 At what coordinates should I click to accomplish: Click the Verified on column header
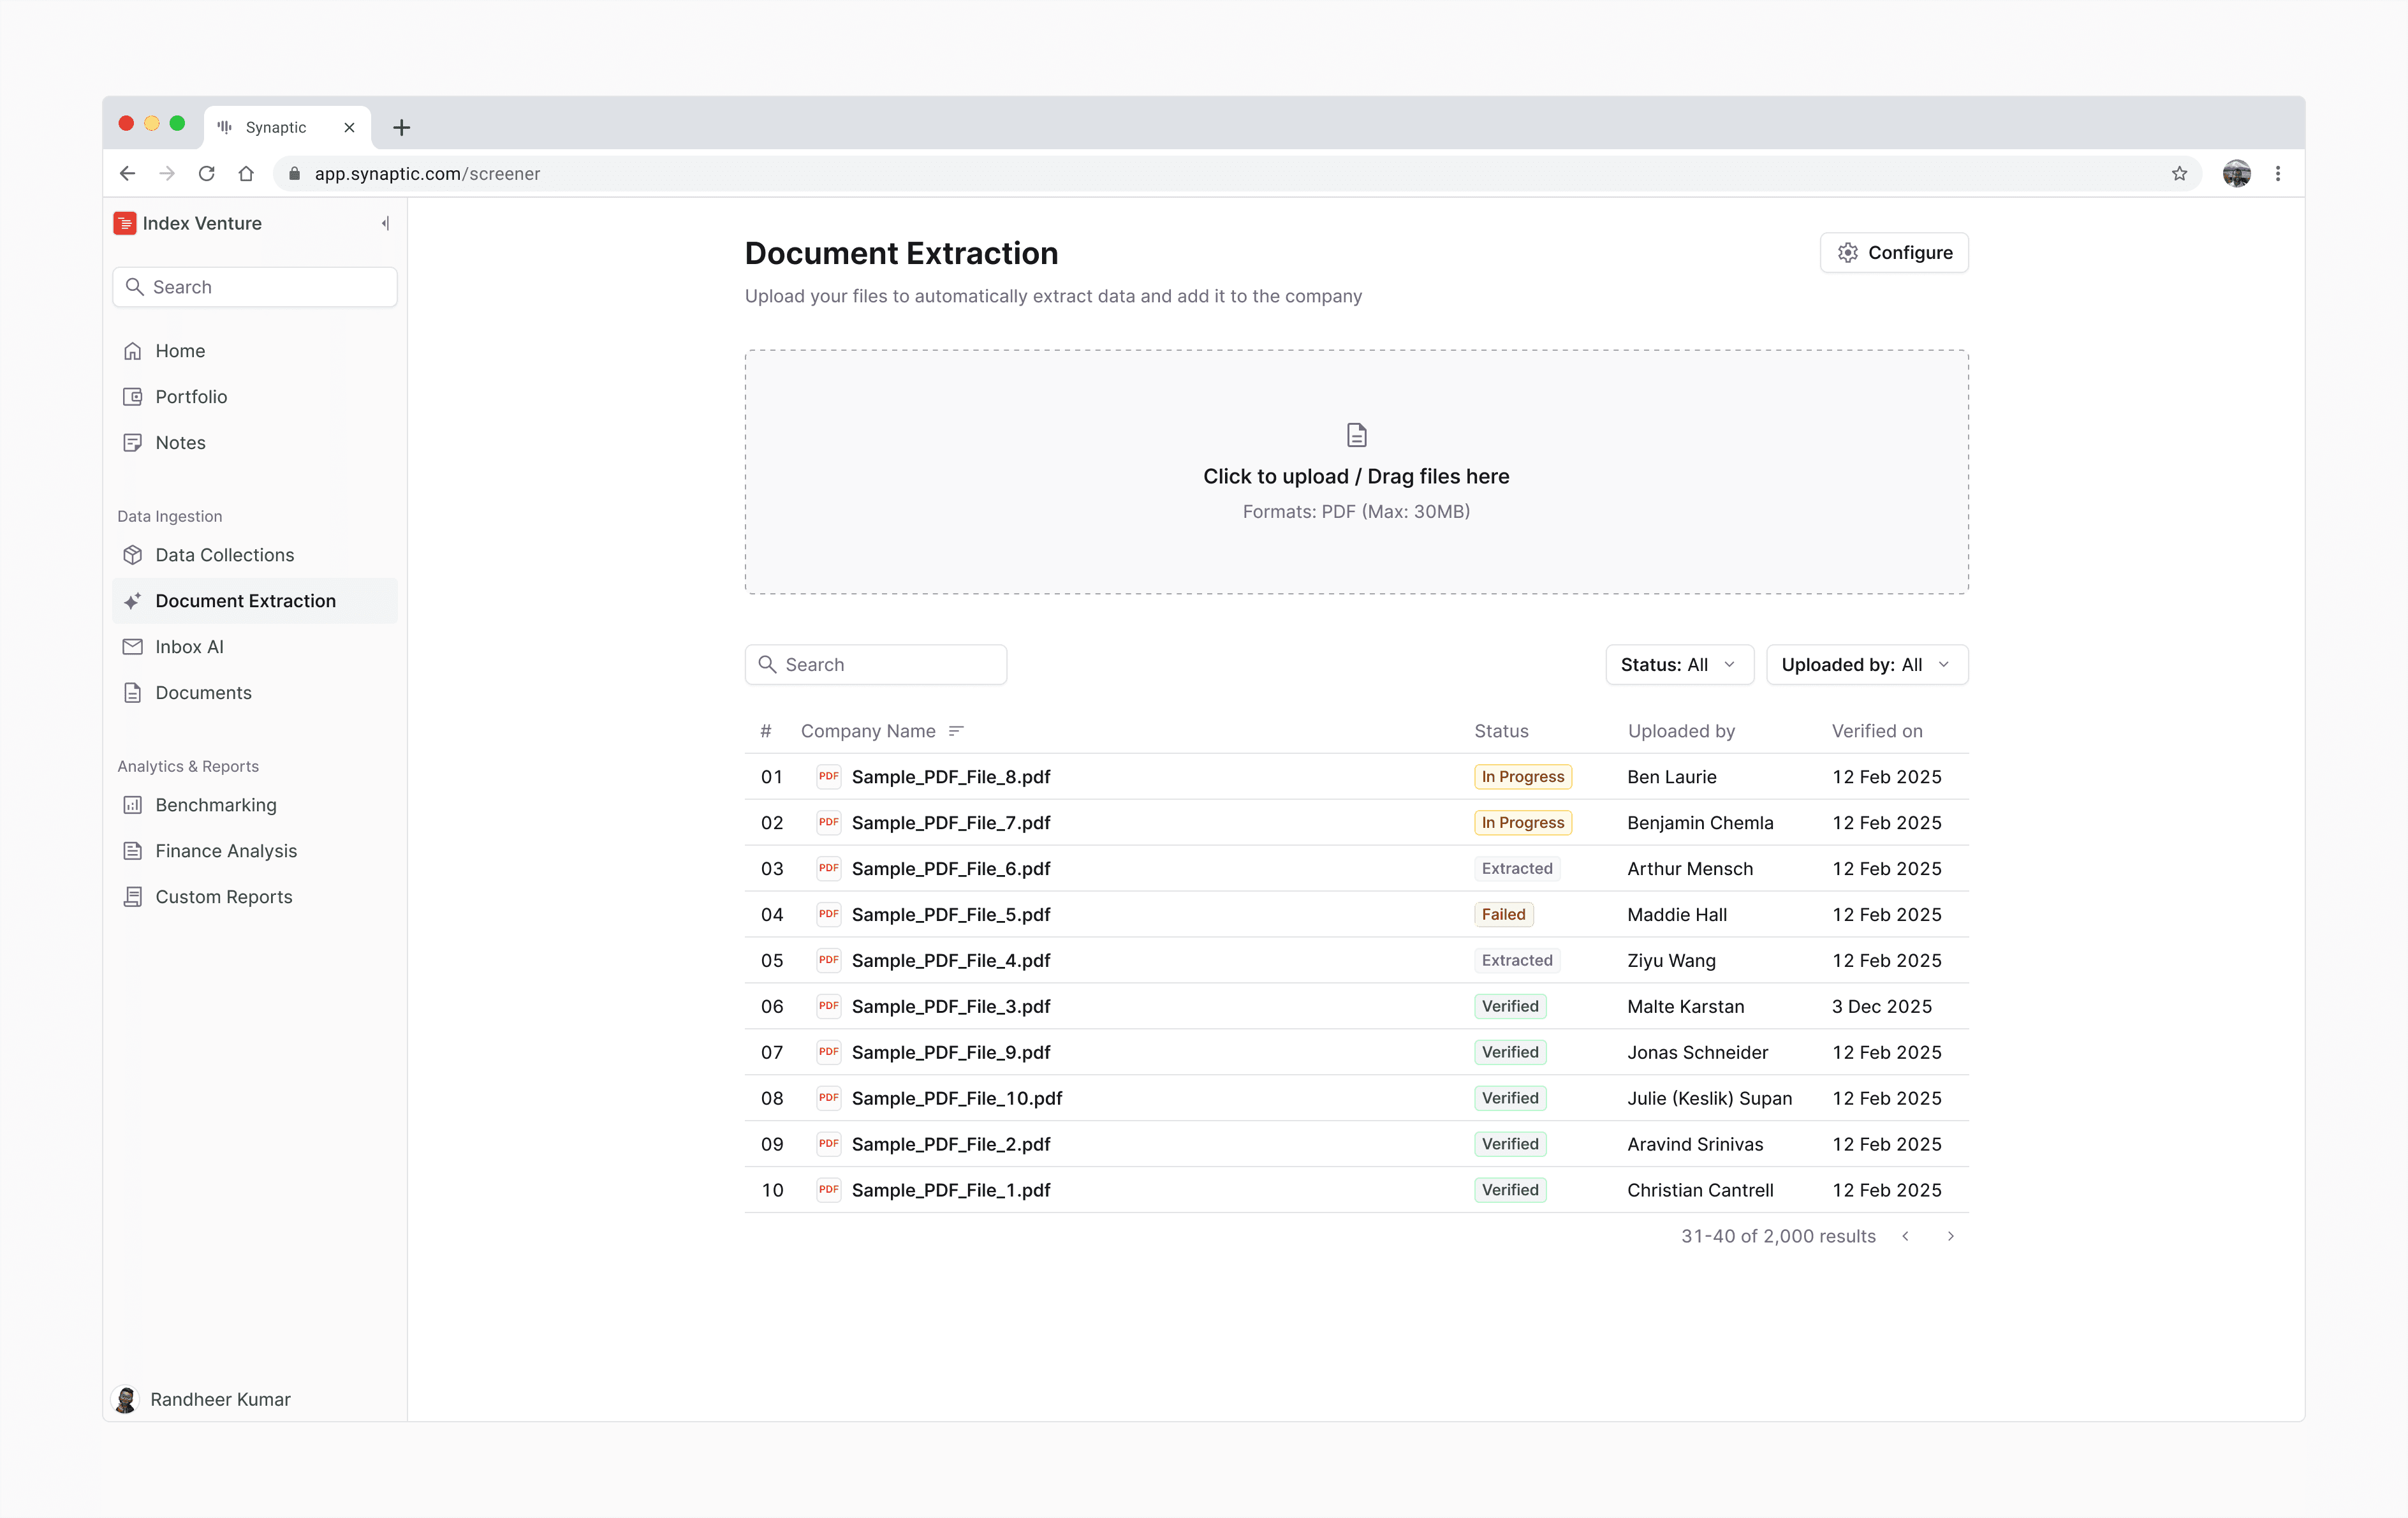[1877, 731]
